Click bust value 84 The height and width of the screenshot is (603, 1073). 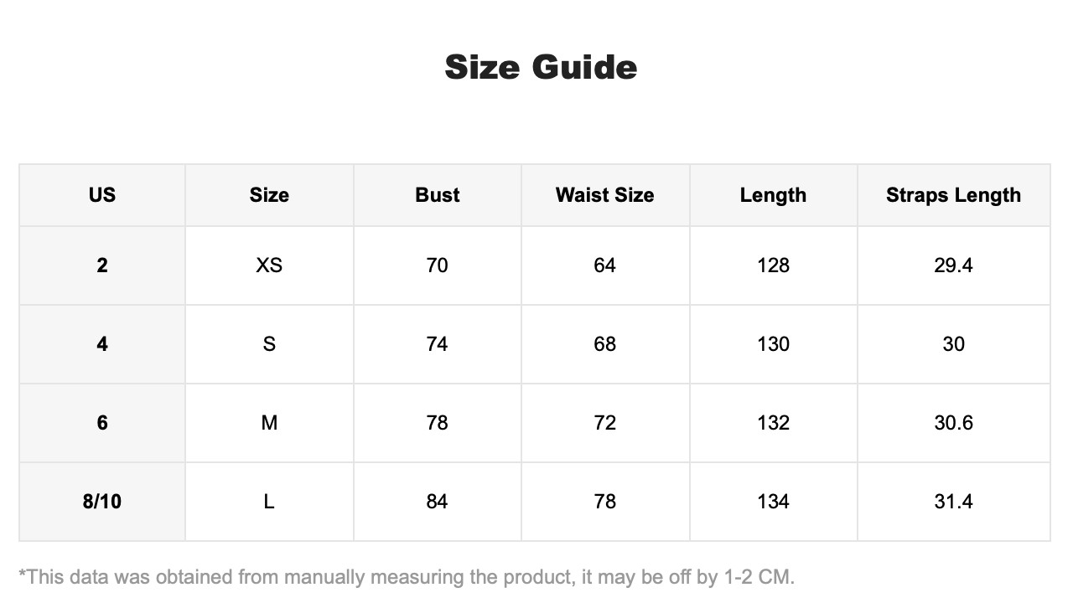point(438,502)
